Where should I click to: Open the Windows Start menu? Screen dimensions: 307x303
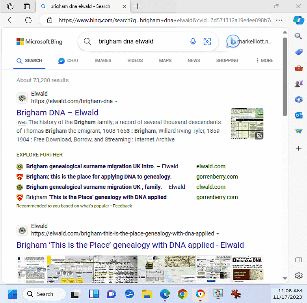pyautogui.click(x=13, y=294)
